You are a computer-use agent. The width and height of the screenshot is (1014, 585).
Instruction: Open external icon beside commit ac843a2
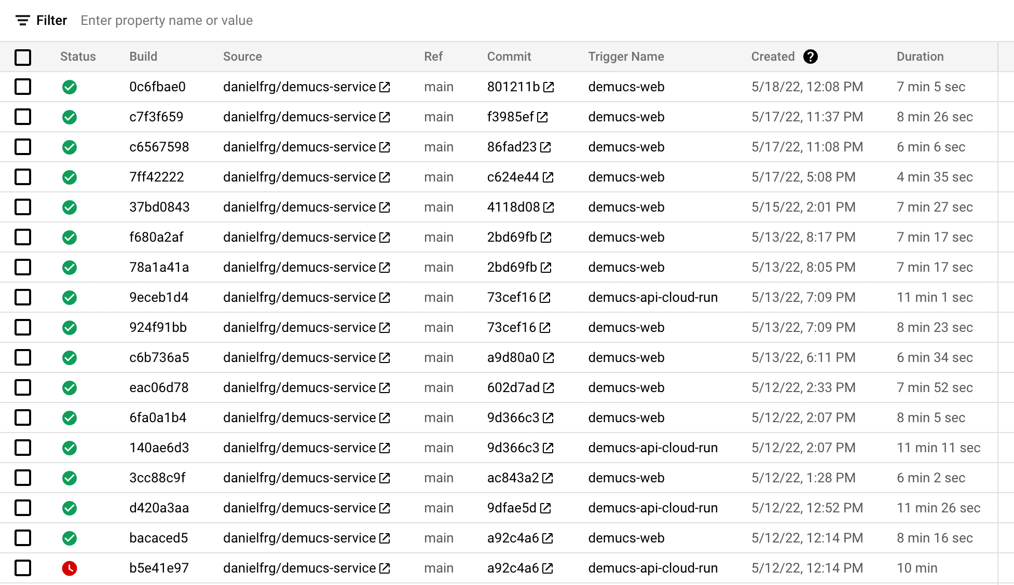click(x=547, y=478)
